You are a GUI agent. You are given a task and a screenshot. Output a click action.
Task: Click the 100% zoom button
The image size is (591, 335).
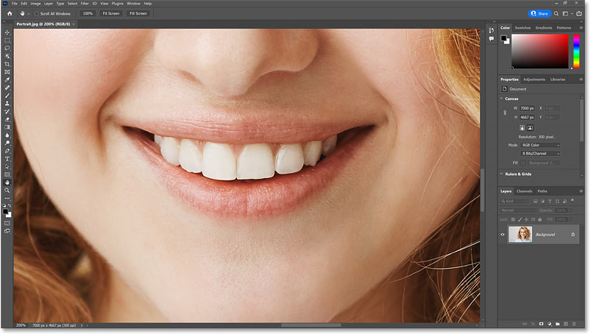[88, 13]
